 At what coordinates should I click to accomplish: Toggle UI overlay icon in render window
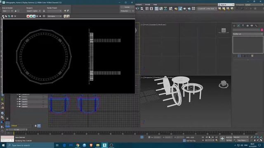[x=65, y=16]
